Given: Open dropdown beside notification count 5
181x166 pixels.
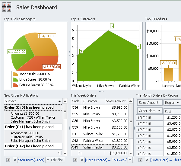Looking at the screenshot, I should 65,153.
